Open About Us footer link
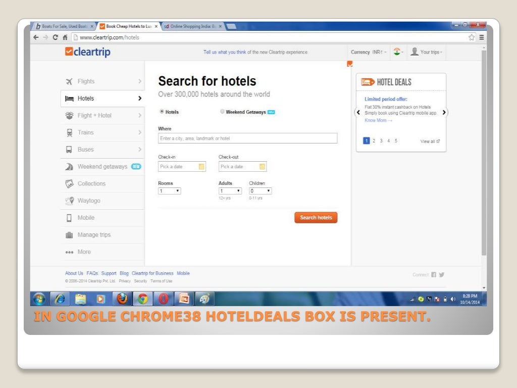 (74, 273)
